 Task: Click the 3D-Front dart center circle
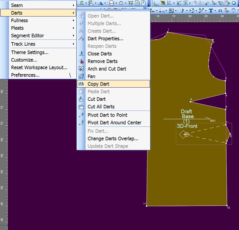186,134
